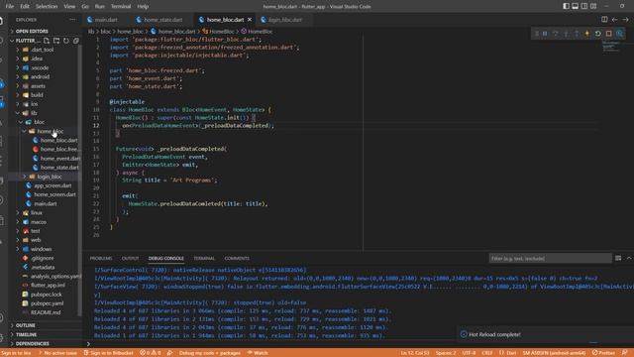Viewport: 634px width, 357px height.
Task: Click the debug console input prompt
Action: (x=360, y=344)
